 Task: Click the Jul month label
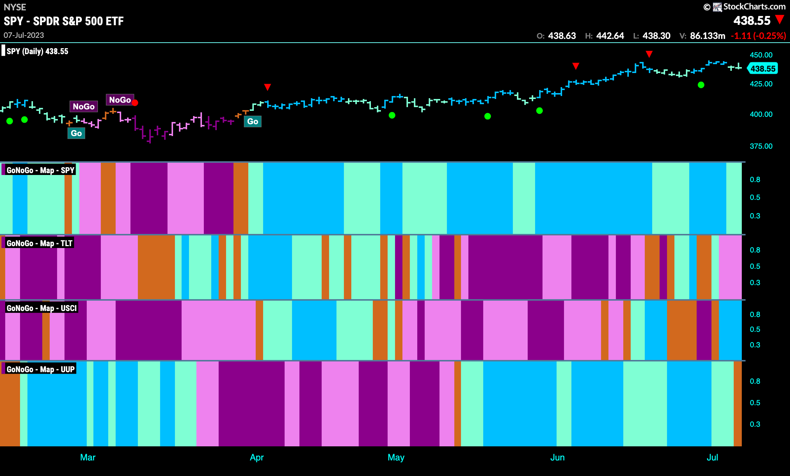pyautogui.click(x=712, y=457)
